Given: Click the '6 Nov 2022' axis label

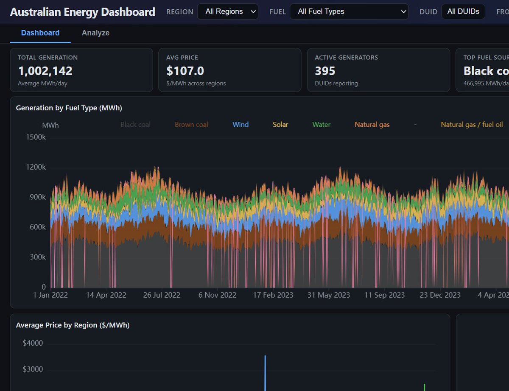Looking at the screenshot, I should point(217,295).
